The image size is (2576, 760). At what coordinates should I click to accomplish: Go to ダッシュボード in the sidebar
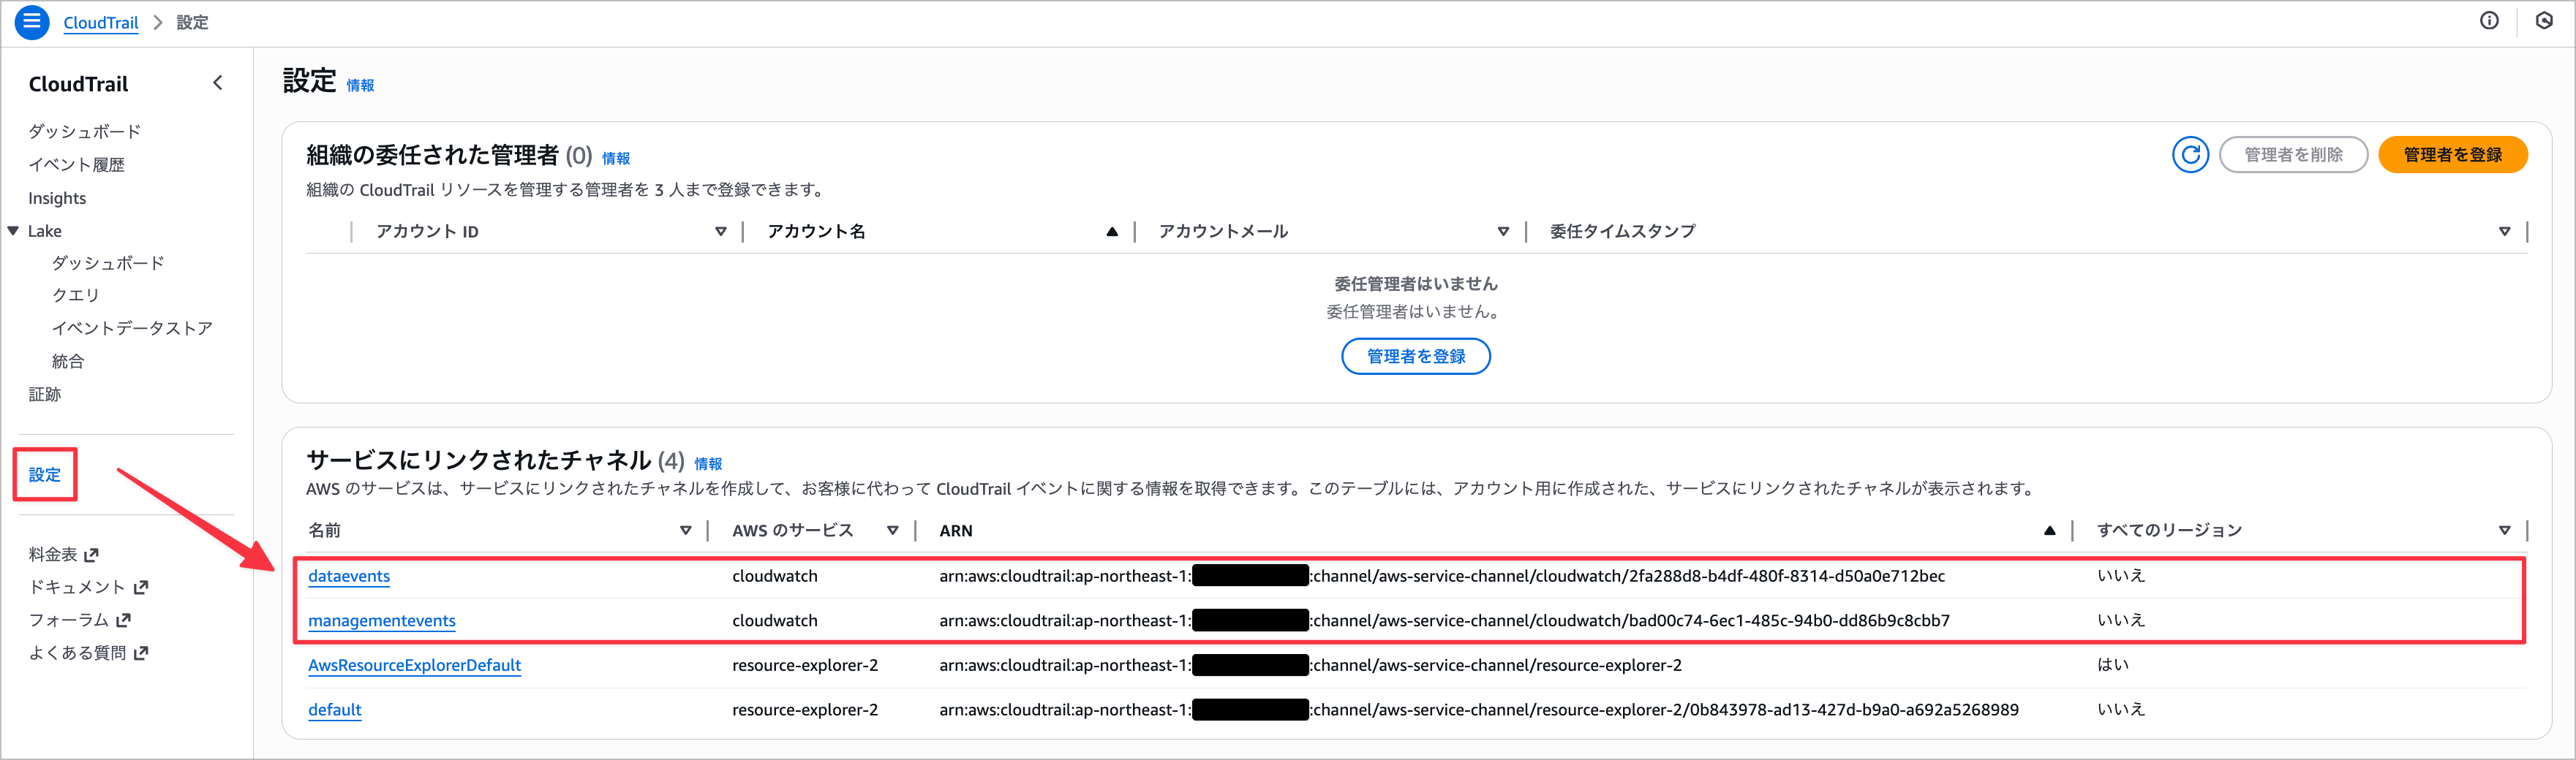tap(85, 131)
